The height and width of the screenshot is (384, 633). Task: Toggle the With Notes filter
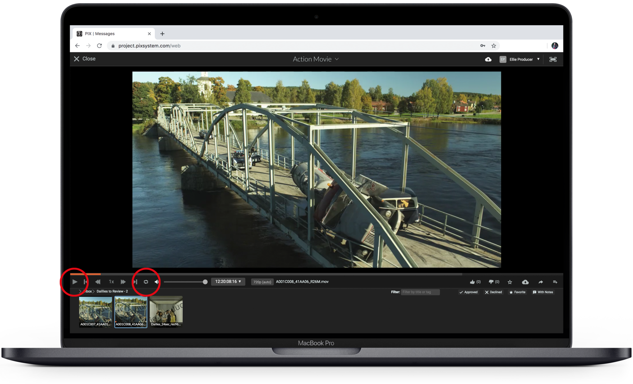(x=543, y=292)
